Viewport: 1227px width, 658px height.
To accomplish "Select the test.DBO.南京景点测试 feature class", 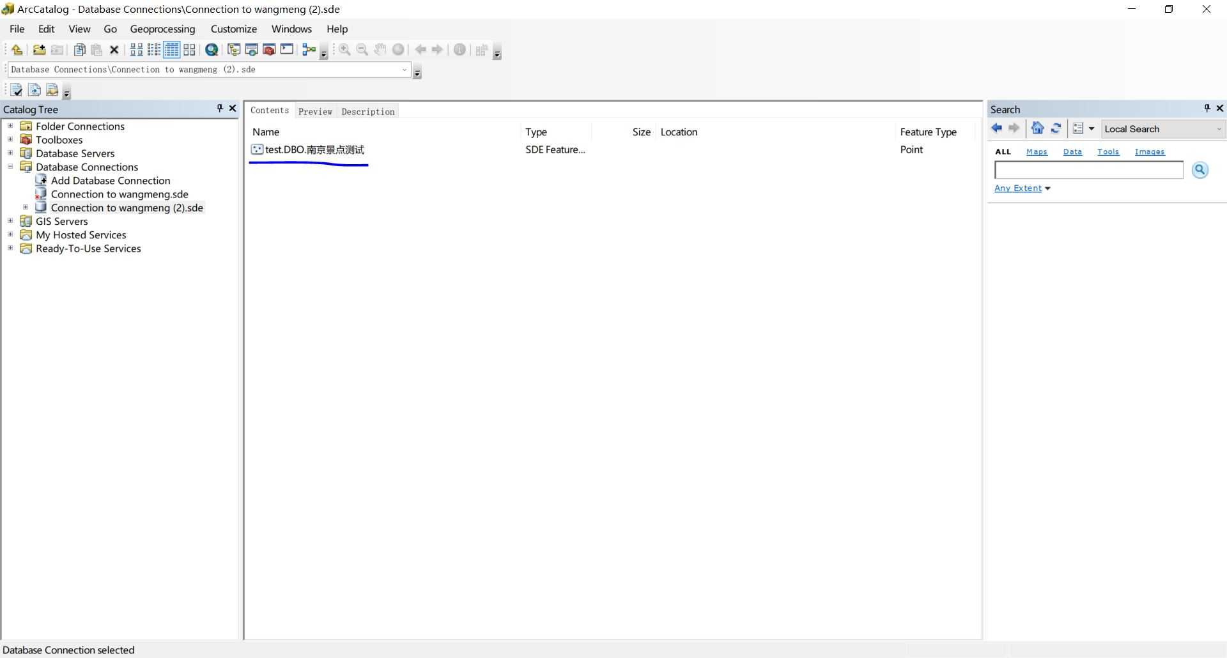I will (x=314, y=149).
